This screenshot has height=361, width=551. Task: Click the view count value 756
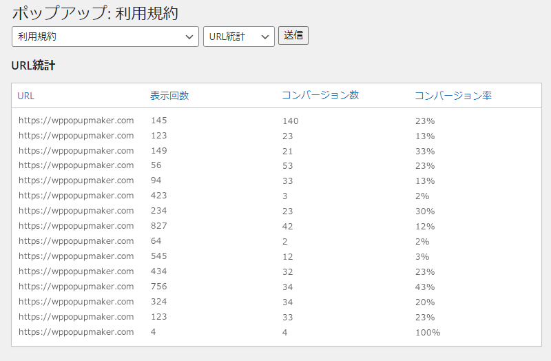(159, 286)
